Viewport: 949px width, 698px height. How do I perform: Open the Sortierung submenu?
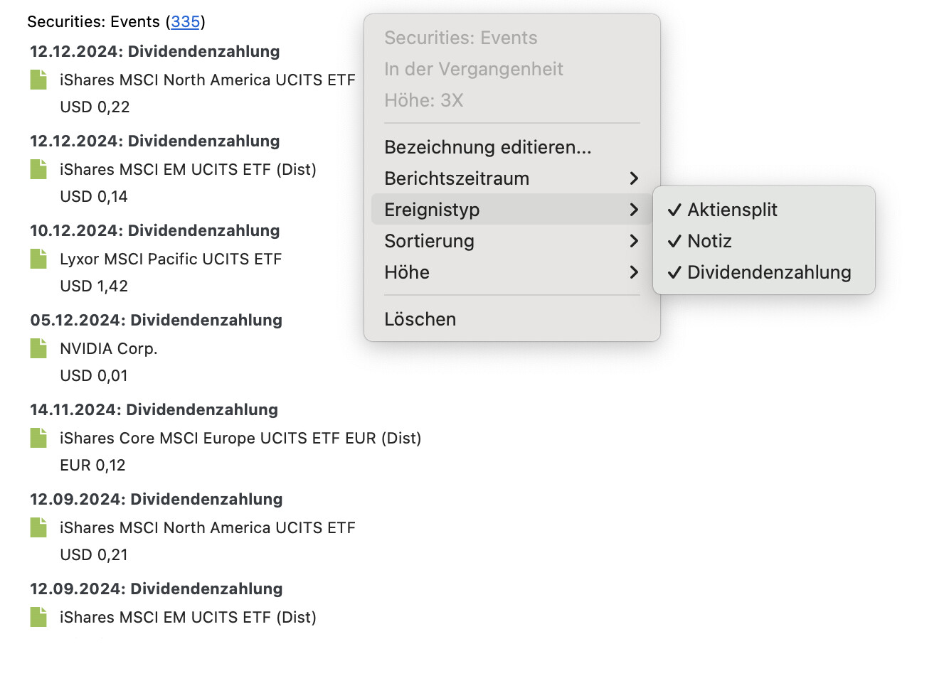coord(511,241)
